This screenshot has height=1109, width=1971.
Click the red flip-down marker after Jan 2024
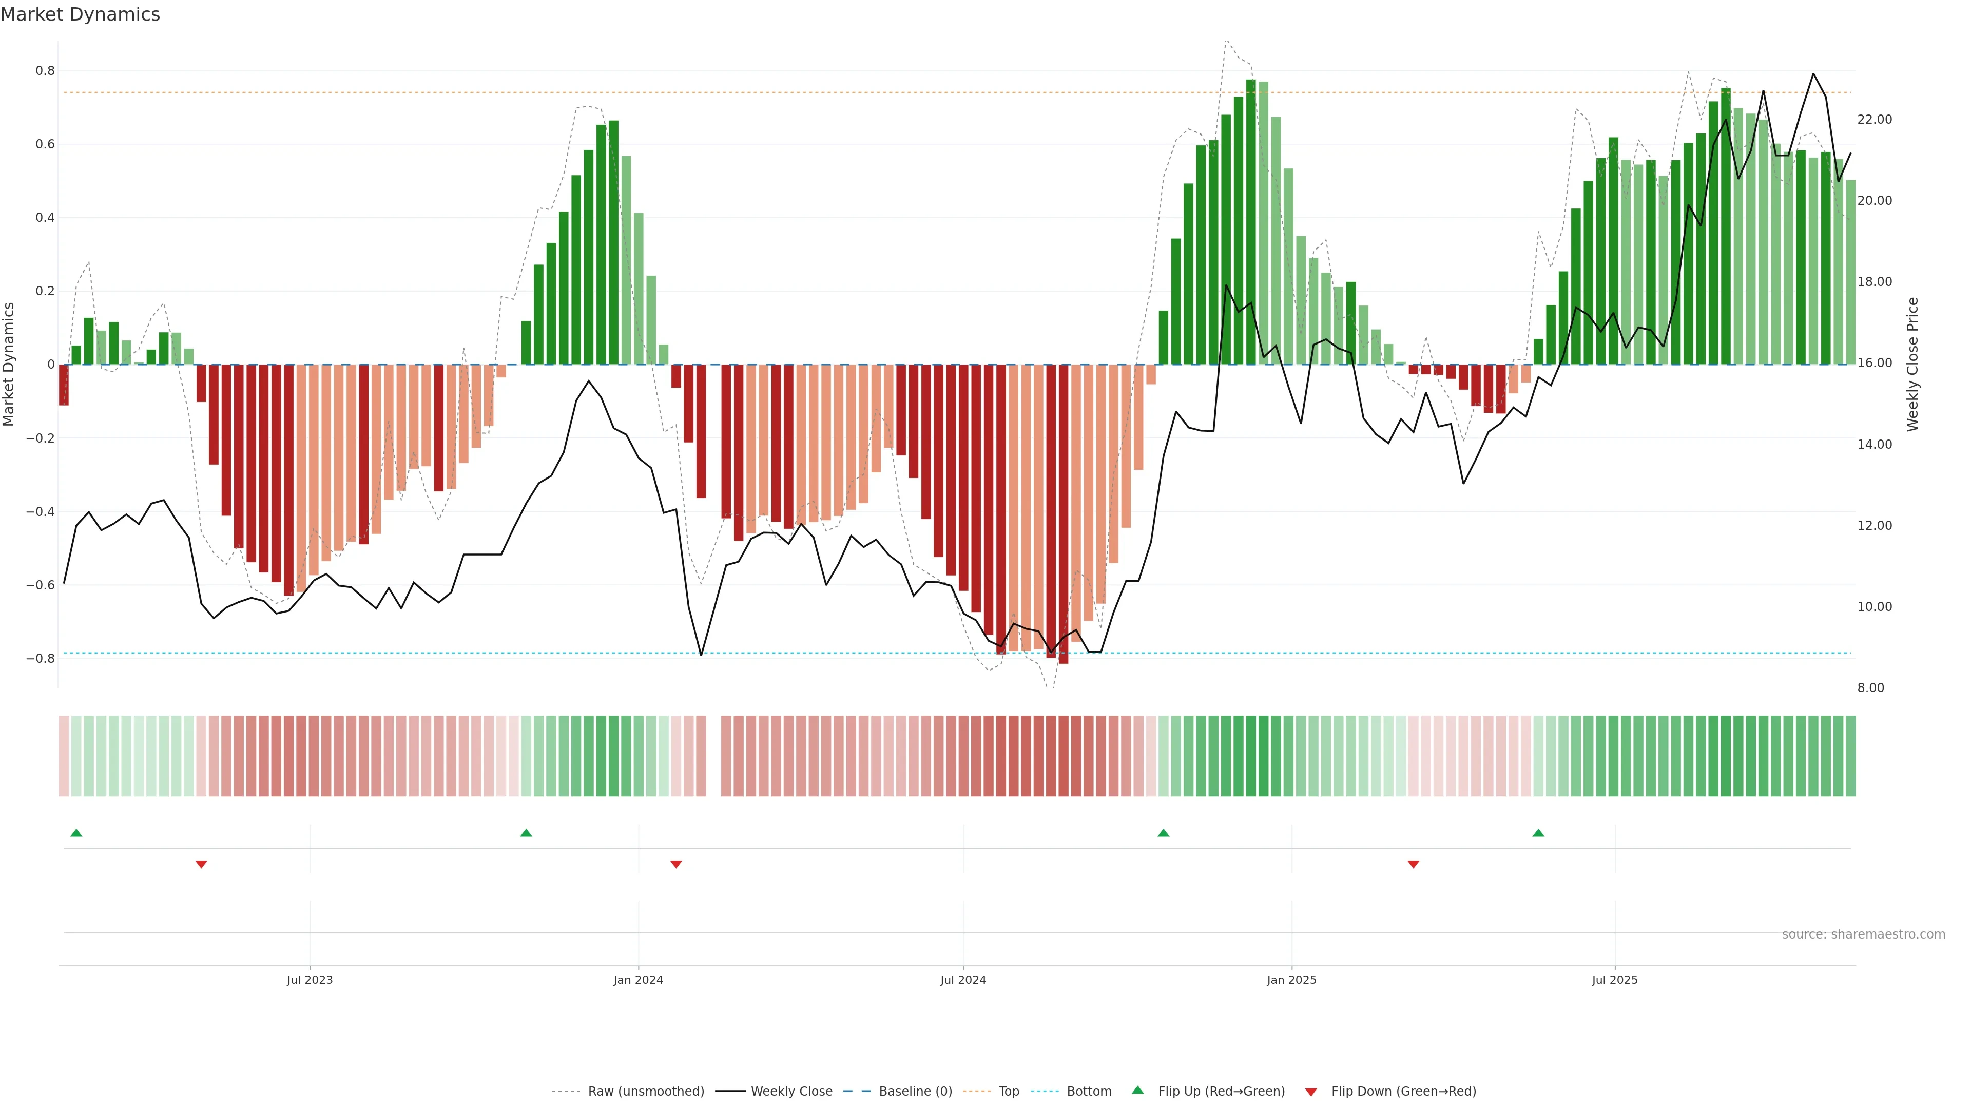click(x=675, y=864)
